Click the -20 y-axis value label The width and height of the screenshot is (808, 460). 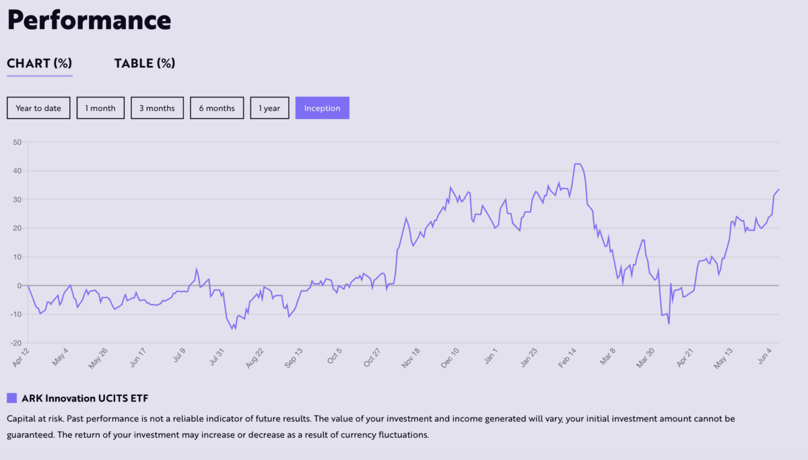click(x=15, y=343)
